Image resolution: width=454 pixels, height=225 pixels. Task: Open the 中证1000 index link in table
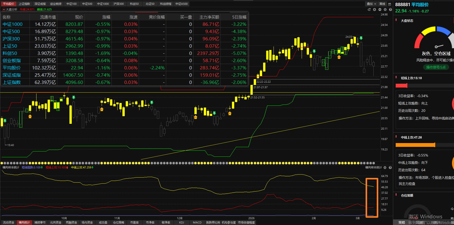coord(12,24)
